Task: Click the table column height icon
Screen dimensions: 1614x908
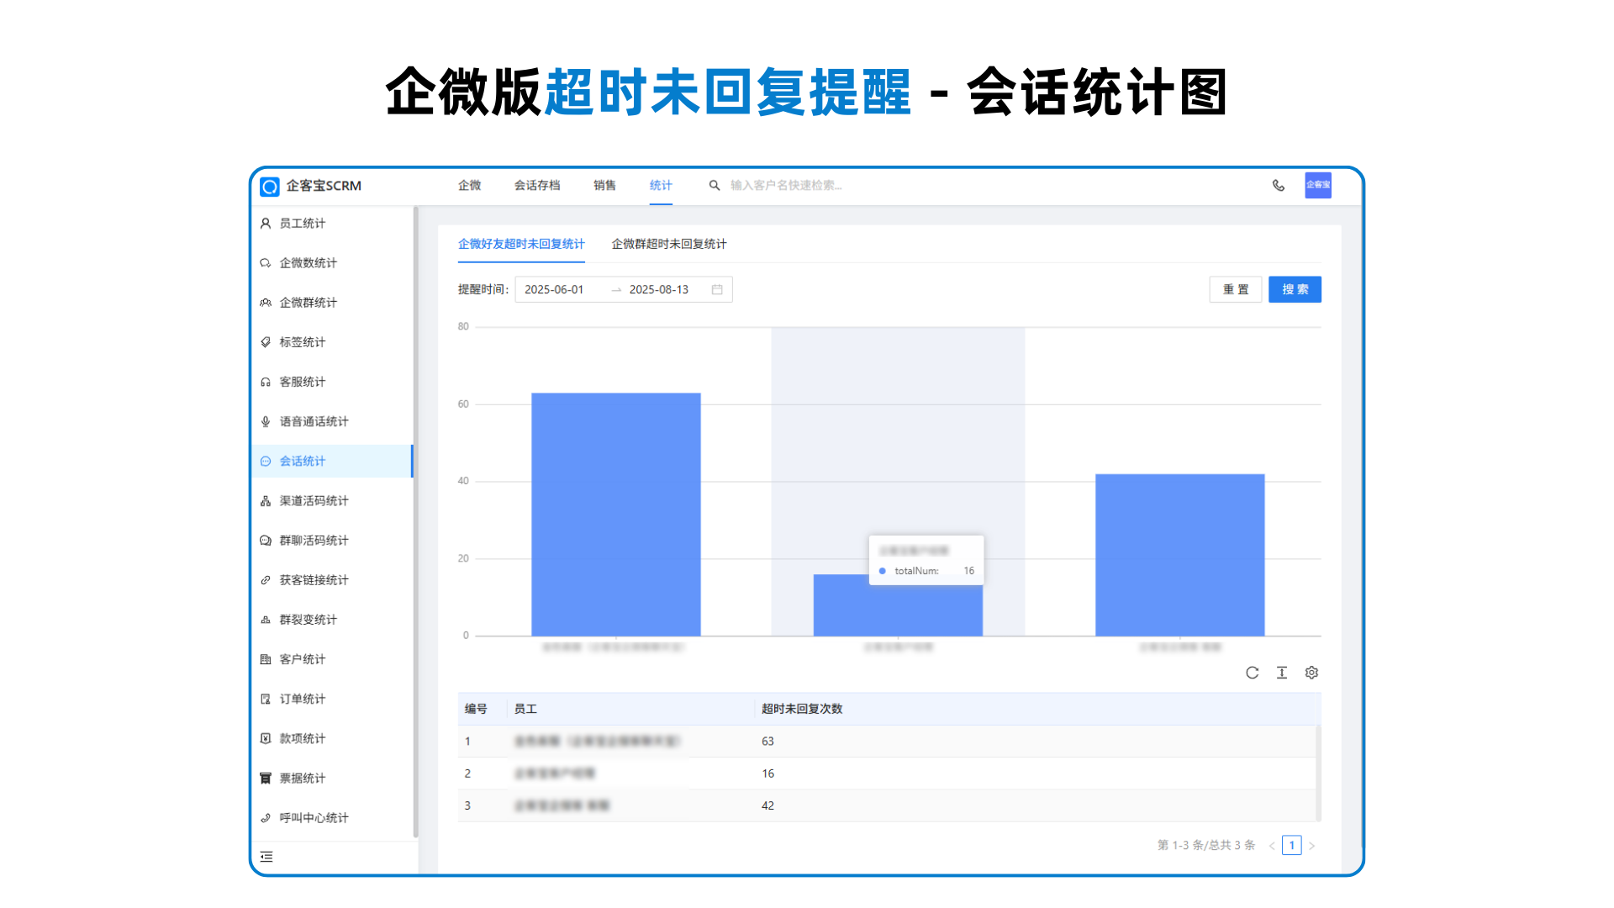Action: pyautogui.click(x=1281, y=673)
